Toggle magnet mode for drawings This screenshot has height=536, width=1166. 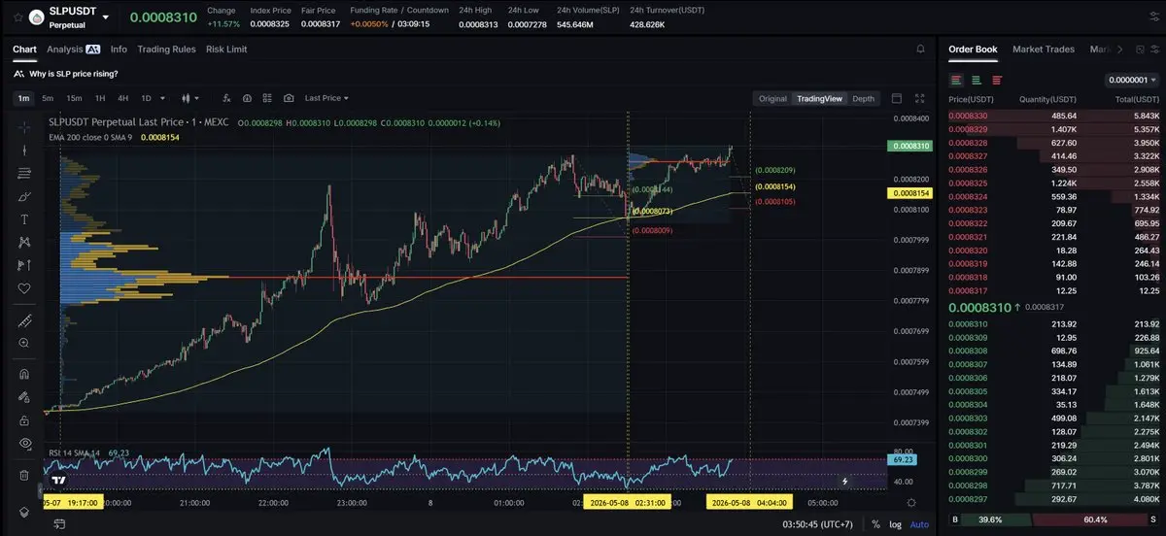[x=24, y=374]
